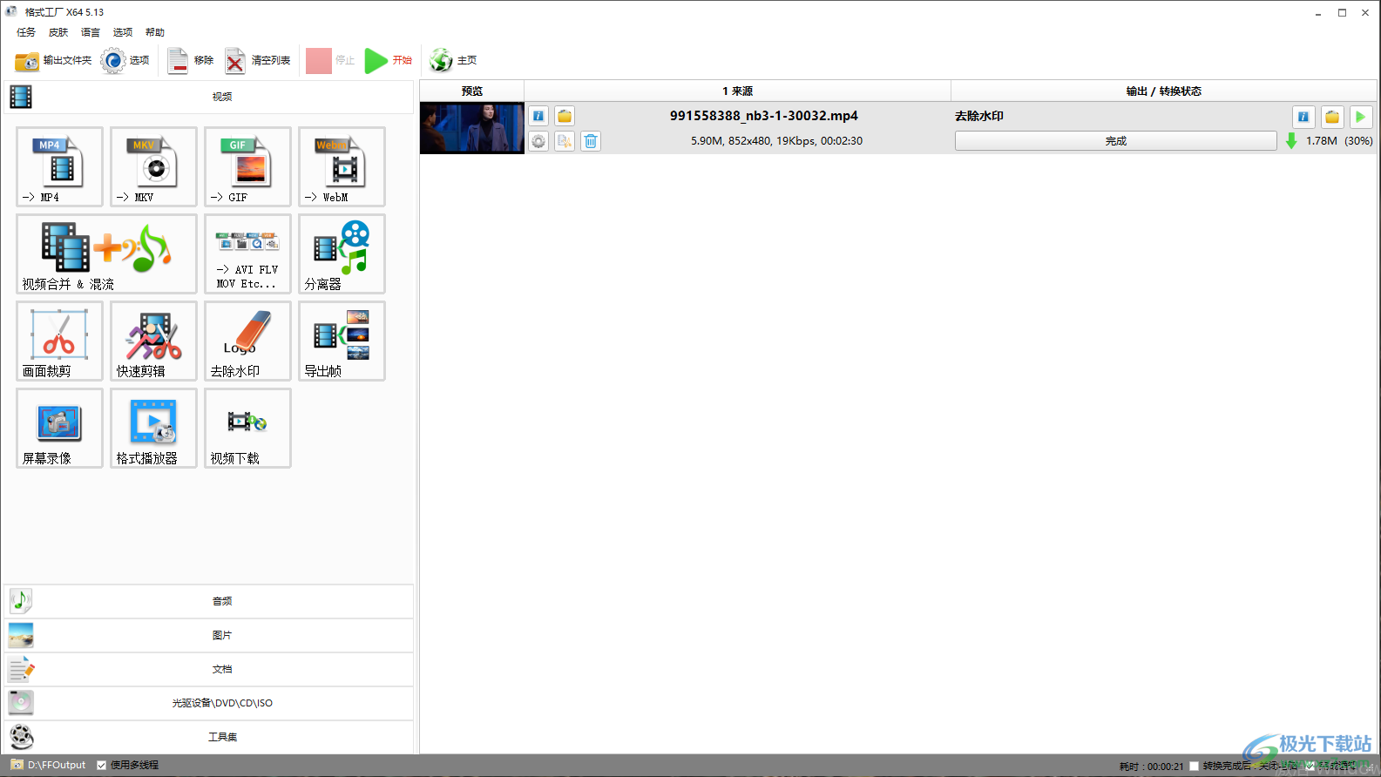The image size is (1381, 777).
Task: Click the 完成 progress bar
Action: click(x=1116, y=141)
